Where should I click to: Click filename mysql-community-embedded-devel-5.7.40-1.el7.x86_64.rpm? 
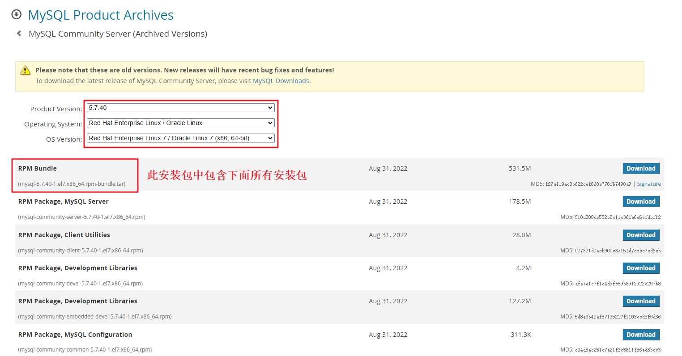[95, 317]
